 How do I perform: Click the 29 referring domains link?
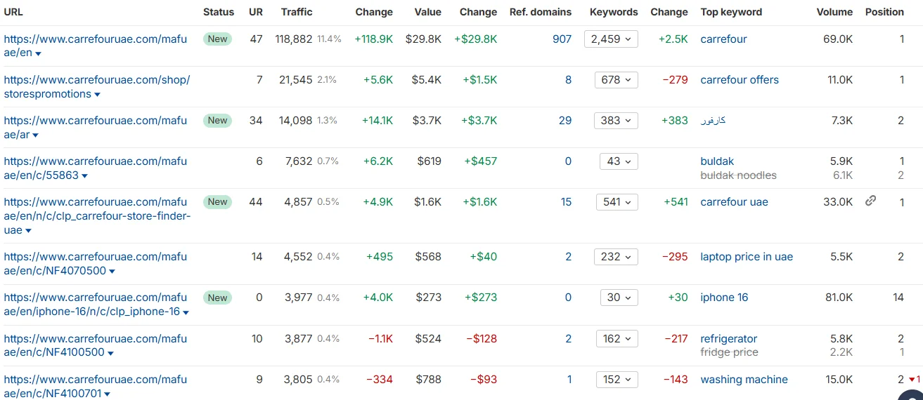(565, 121)
